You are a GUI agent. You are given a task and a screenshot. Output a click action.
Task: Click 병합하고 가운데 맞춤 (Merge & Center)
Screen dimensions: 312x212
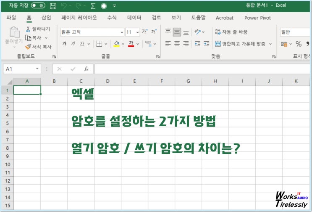point(240,44)
